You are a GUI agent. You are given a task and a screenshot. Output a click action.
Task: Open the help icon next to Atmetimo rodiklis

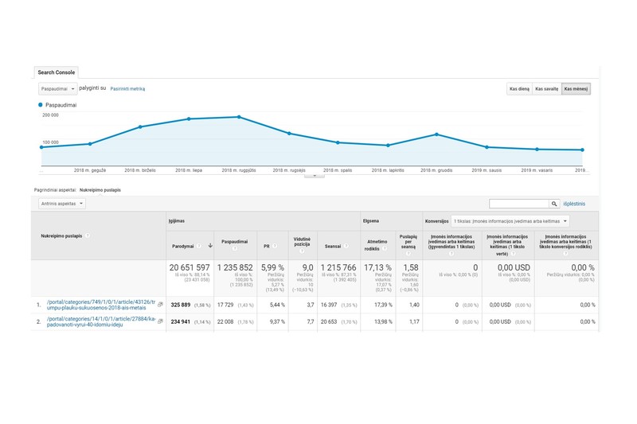tap(385, 249)
